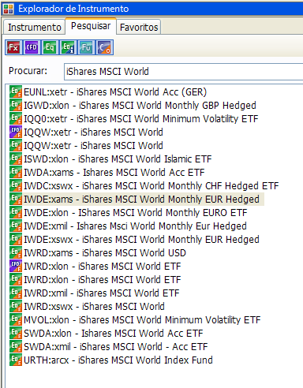Click equity icon beside IWRD:xams
Screen dimensions: 303x388
click(16, 252)
